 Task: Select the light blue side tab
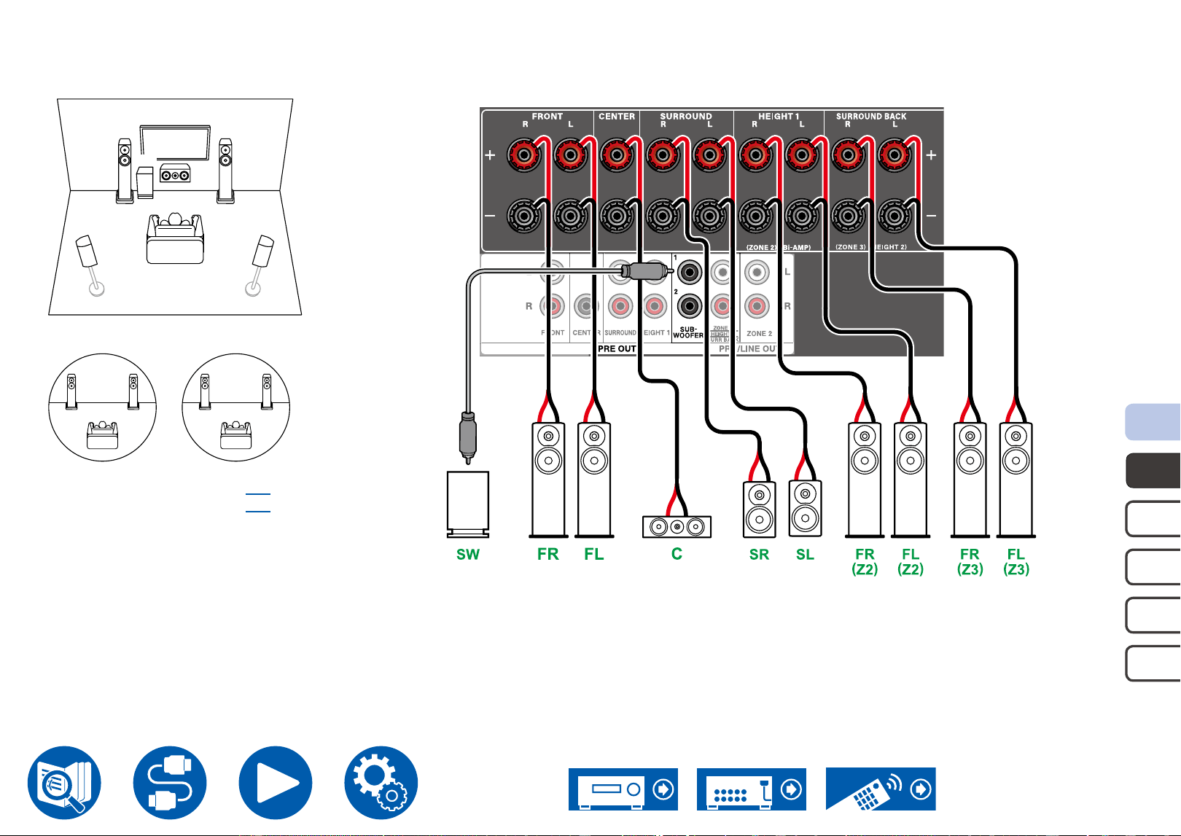[1153, 422]
